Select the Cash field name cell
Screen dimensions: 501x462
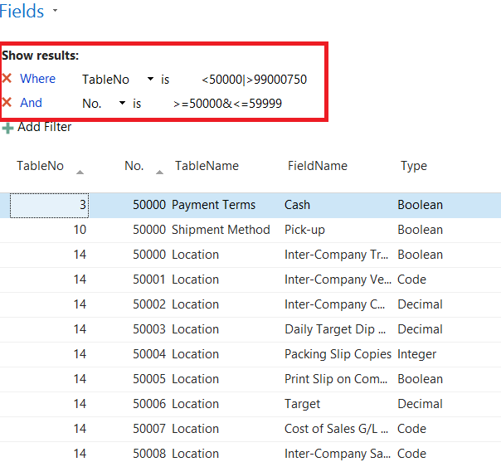(297, 205)
